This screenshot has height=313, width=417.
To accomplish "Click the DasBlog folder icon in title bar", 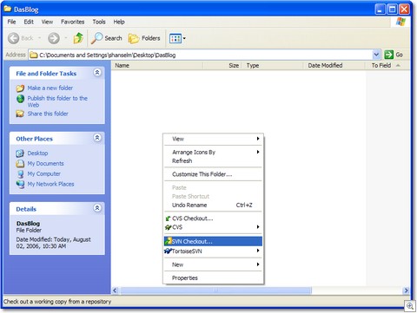I will click(x=8, y=10).
